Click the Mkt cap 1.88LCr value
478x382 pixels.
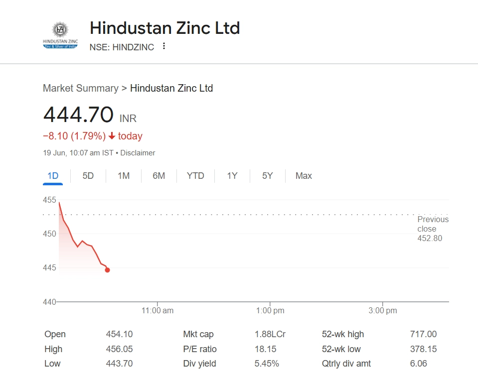[x=270, y=334]
